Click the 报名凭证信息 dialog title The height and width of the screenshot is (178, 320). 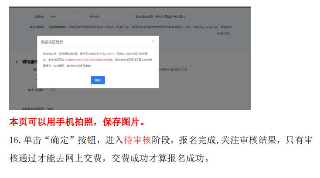[x=52, y=42]
